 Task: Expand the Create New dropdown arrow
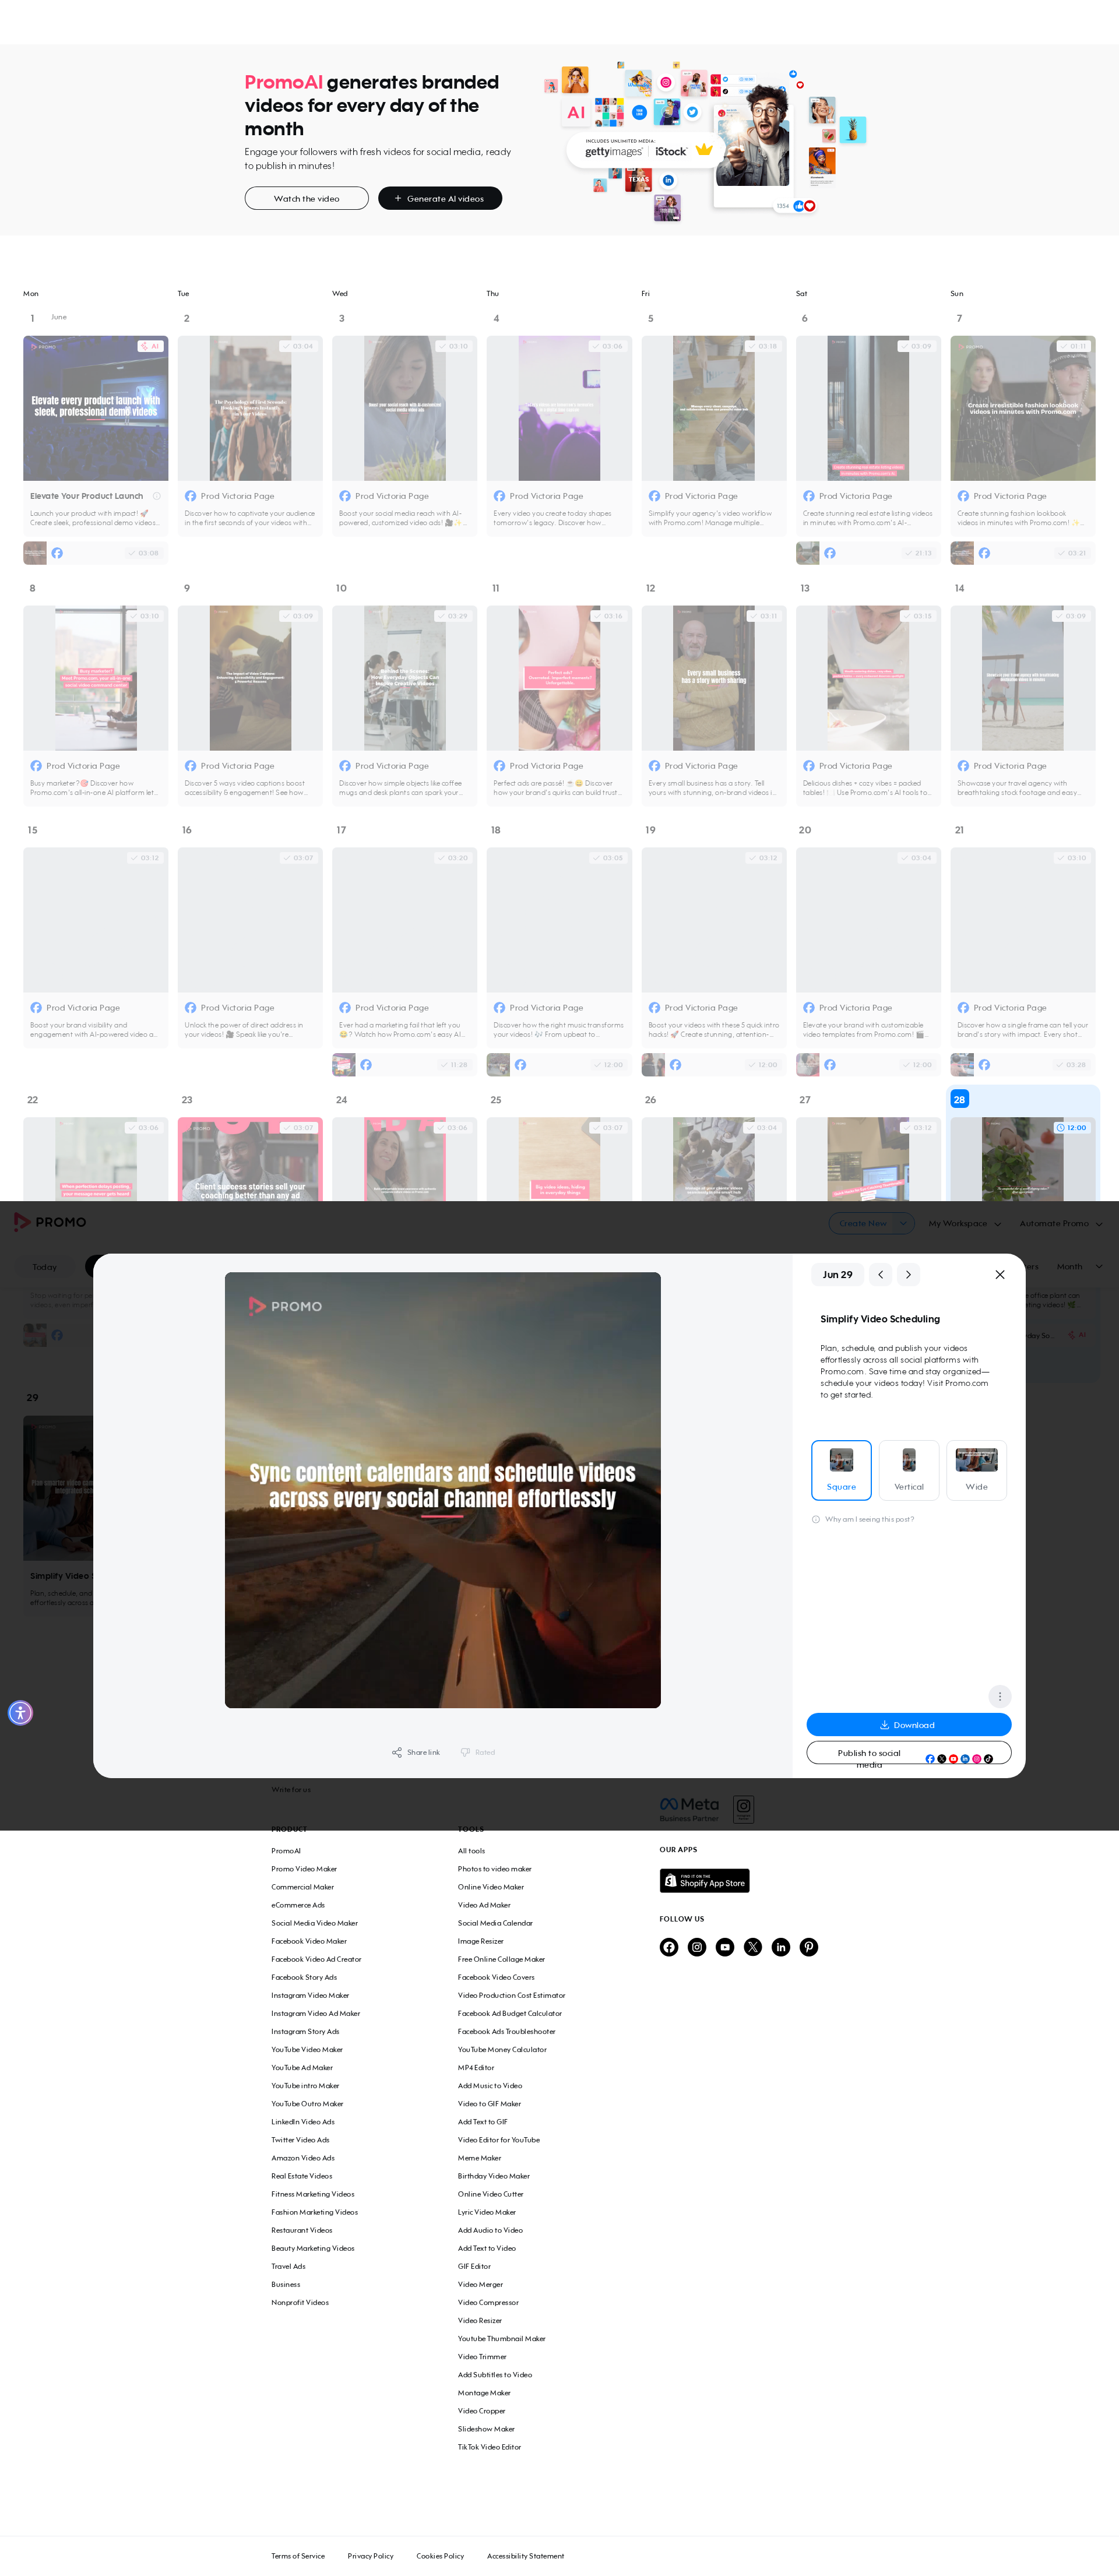click(x=904, y=1223)
